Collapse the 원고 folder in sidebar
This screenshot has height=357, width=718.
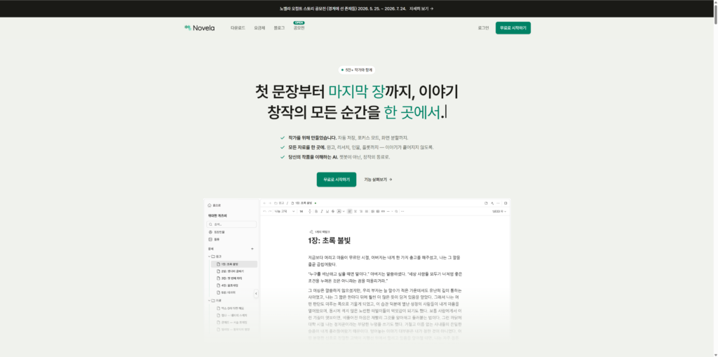[x=210, y=257]
